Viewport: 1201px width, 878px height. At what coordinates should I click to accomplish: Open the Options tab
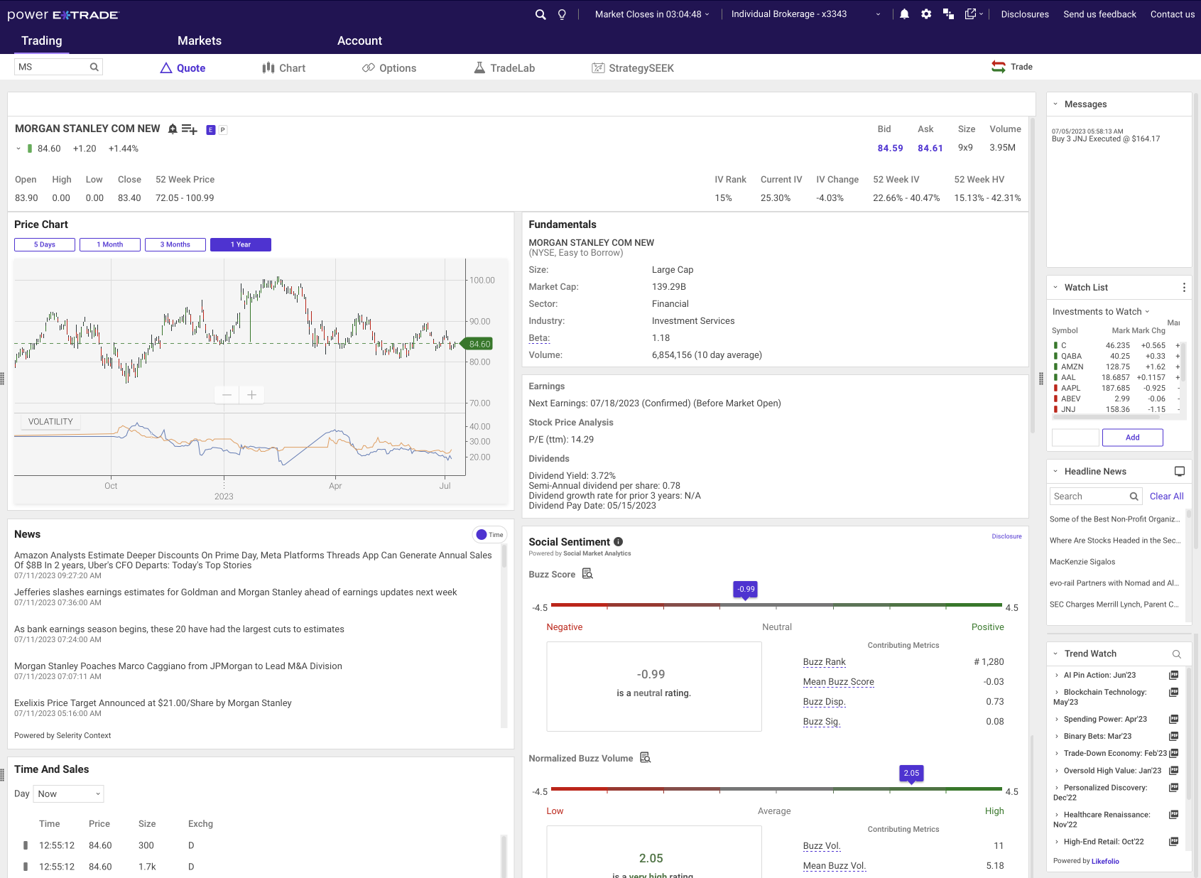tap(389, 68)
